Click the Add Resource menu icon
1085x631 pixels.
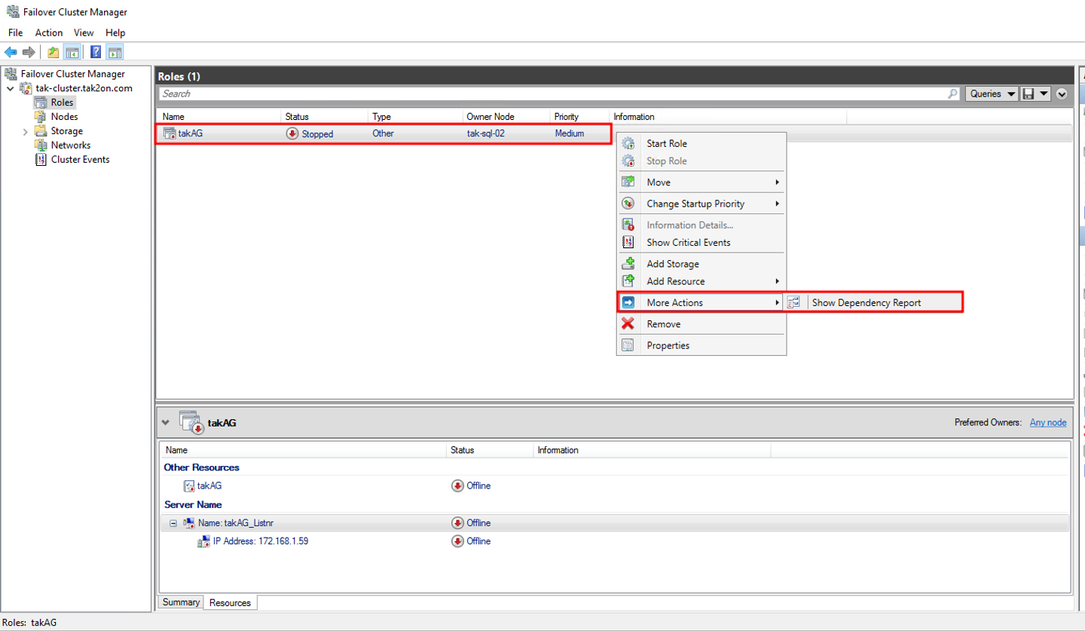[x=628, y=281]
